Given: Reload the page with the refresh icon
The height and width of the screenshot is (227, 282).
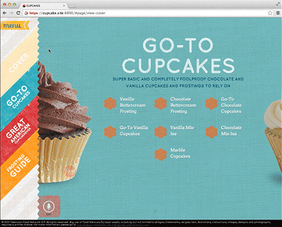Looking at the screenshot, I should 18,13.
